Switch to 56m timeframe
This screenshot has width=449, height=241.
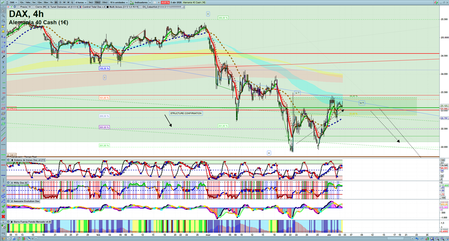click(x=46, y=3)
